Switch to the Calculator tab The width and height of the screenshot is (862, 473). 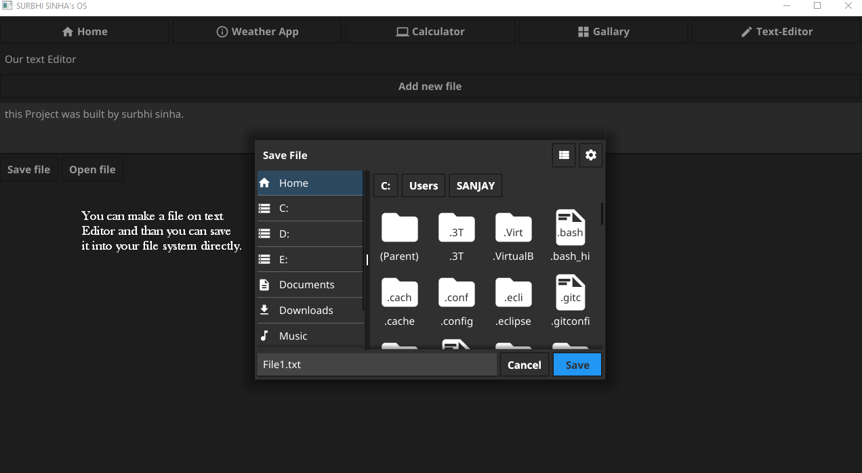coord(430,31)
